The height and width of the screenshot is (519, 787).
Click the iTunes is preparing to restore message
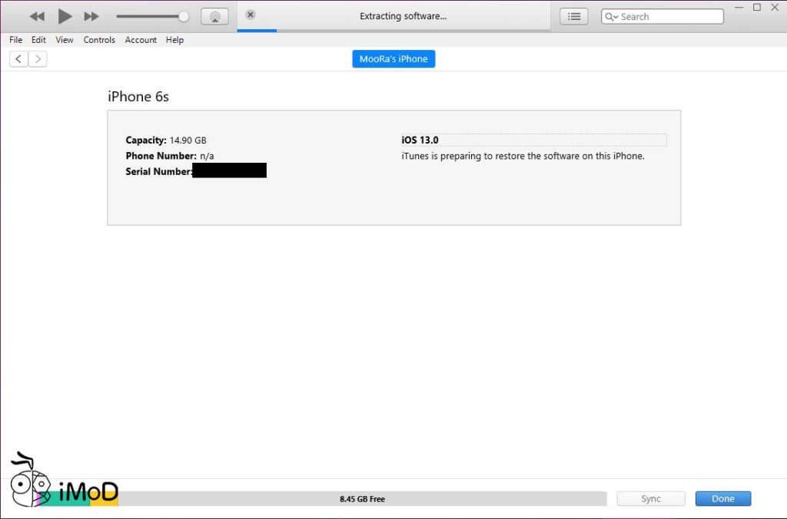pyautogui.click(x=523, y=156)
